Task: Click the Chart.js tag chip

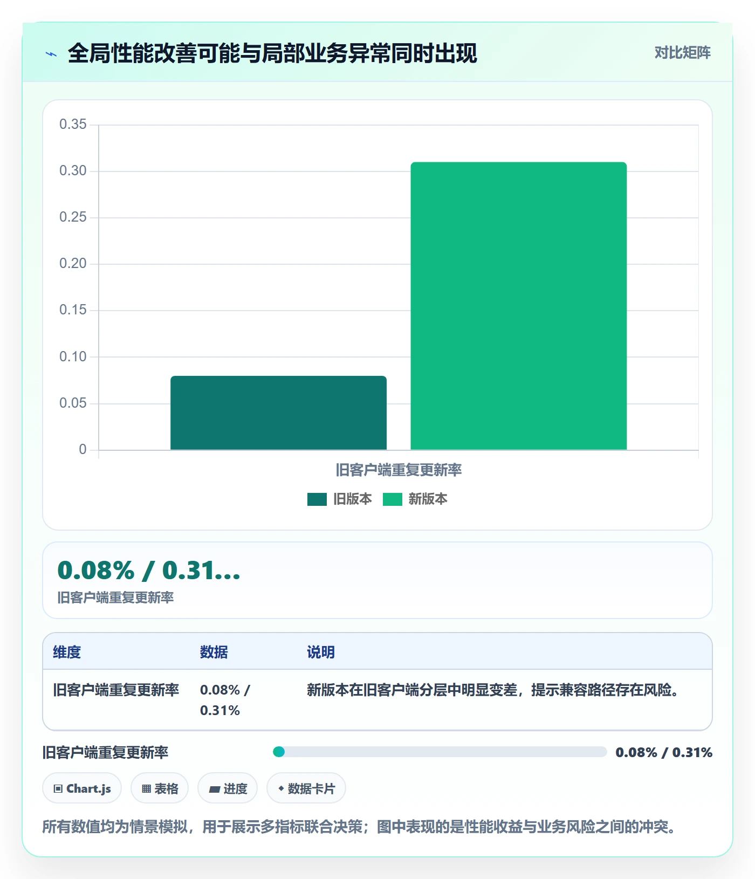Action: (82, 788)
